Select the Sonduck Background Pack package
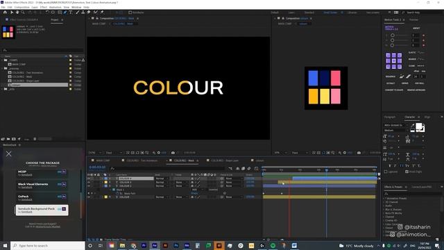 tap(42, 210)
